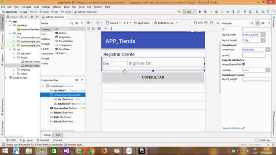Viewport: 276px width, 155px height.
Task: Open the Refactor menu
Action: (57, 7)
